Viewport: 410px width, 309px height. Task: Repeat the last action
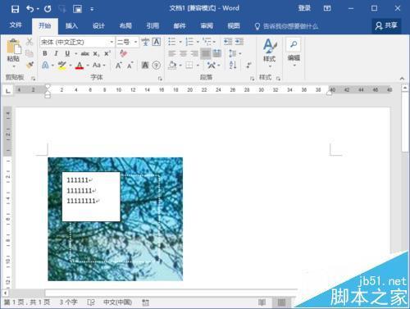coord(48,9)
